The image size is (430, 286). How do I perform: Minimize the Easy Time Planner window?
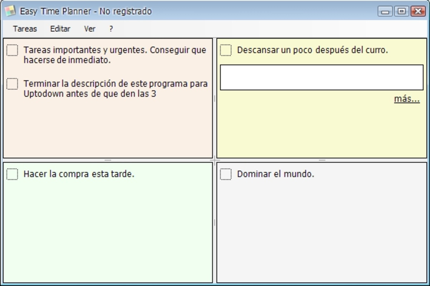tap(385, 11)
